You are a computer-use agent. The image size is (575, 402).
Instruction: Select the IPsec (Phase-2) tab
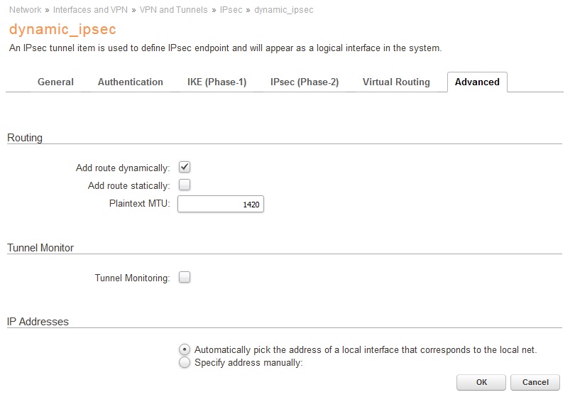pos(305,82)
